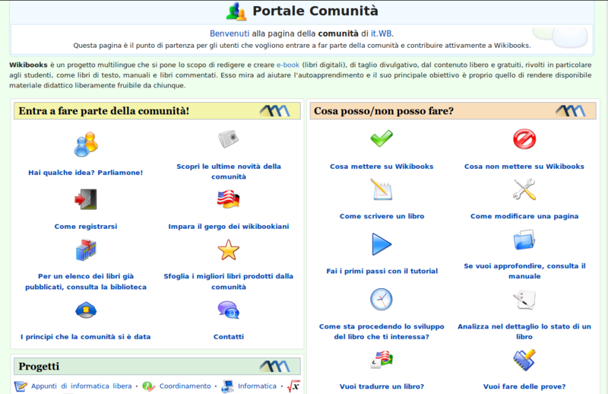Click the blue folder icon for the manual
This screenshot has width=608, height=394.
pyautogui.click(x=524, y=240)
